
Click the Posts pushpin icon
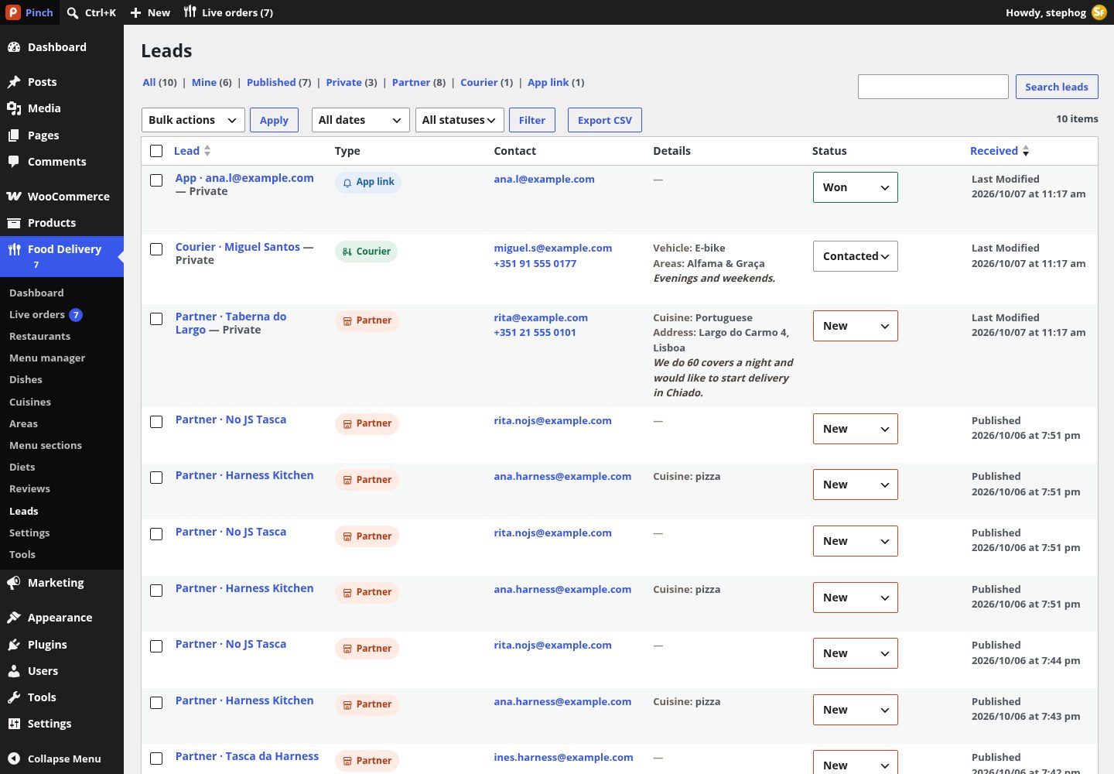pos(14,82)
